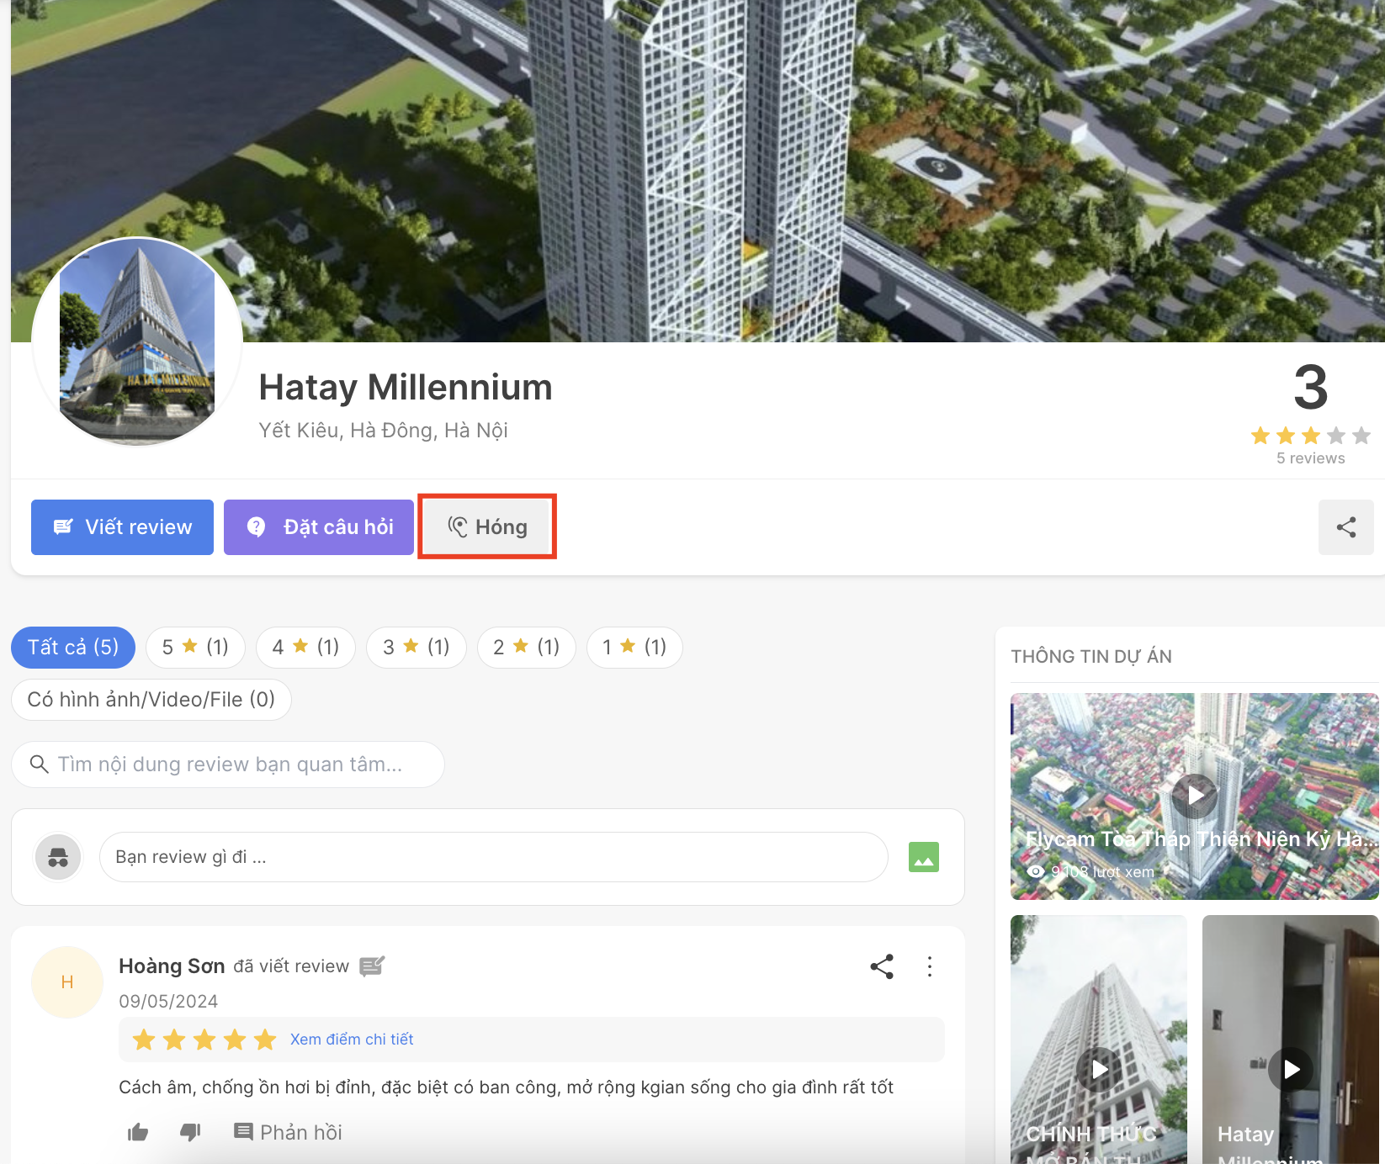Click the share icon in the header card
Screen dimensions: 1385x1164
1346,527
